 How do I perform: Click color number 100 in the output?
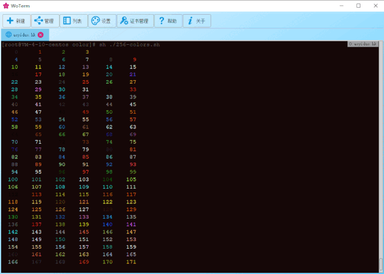[x=13, y=179]
